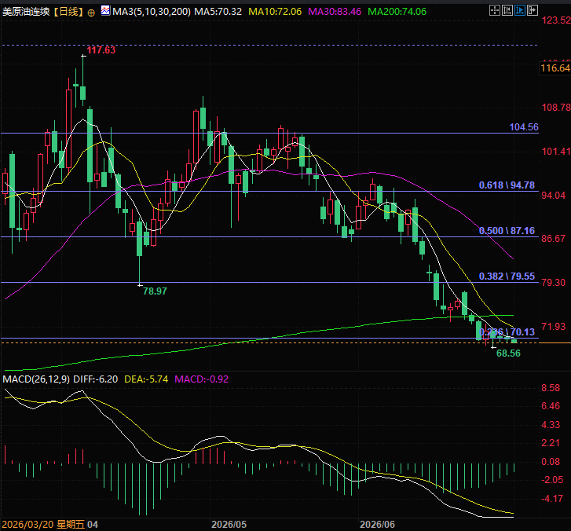Click the 86.67 price axis label
This screenshot has width=571, height=531.
553,239
